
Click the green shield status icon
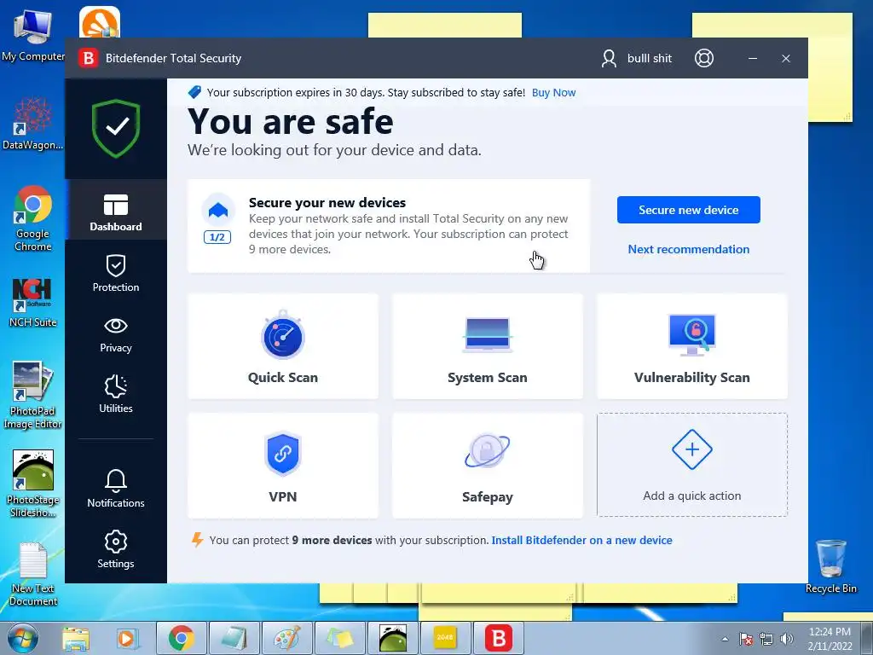tap(116, 128)
